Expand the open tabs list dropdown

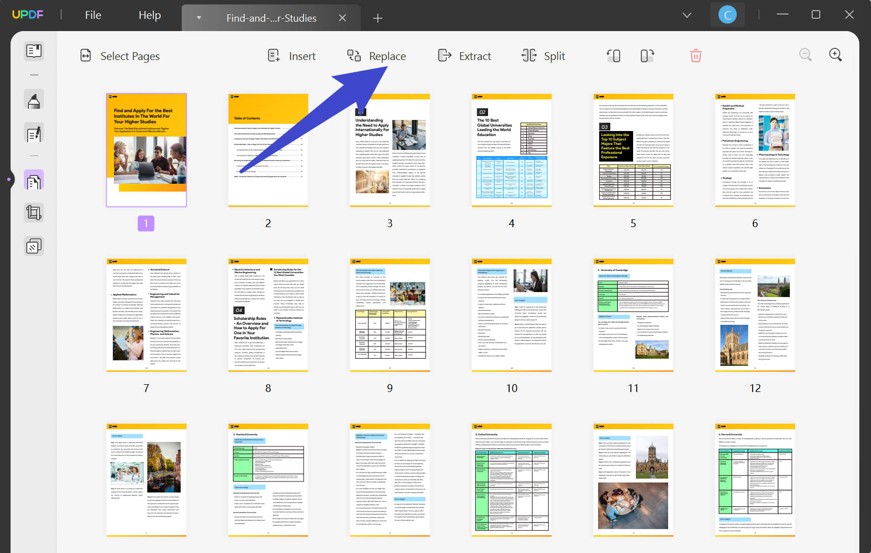(x=686, y=16)
